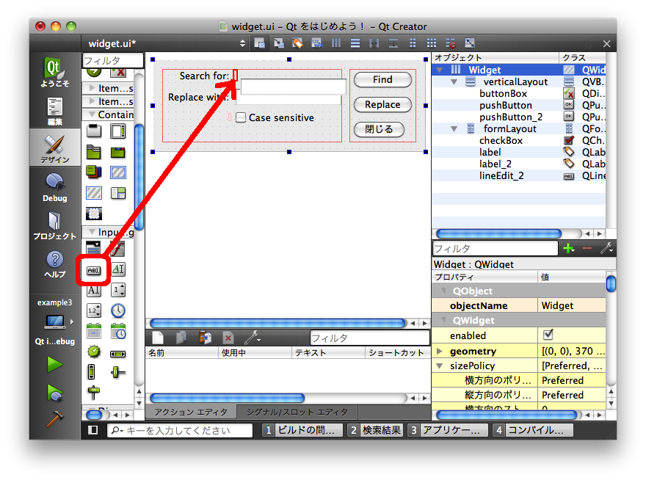
Task: Click the green plus add property icon
Action: [x=568, y=249]
